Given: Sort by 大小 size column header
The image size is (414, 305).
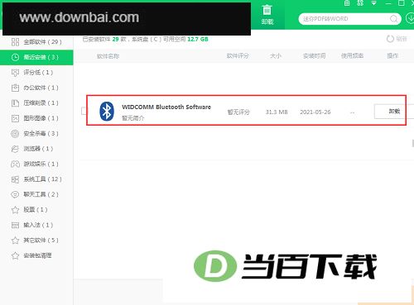Looking at the screenshot, I should [276, 56].
